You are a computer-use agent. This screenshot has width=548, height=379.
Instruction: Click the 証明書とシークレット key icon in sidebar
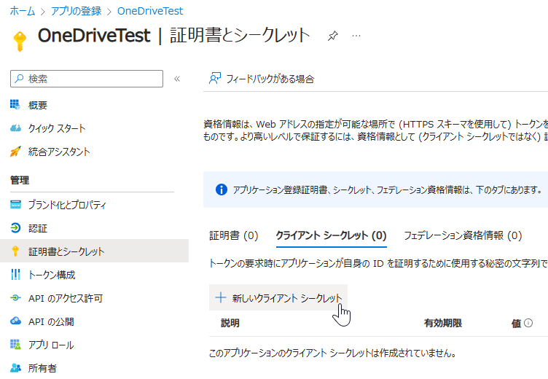point(15,251)
